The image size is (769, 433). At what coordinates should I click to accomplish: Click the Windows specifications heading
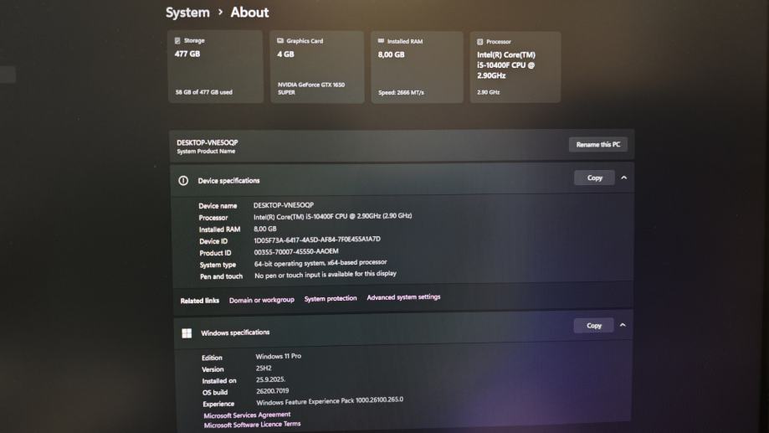(235, 332)
